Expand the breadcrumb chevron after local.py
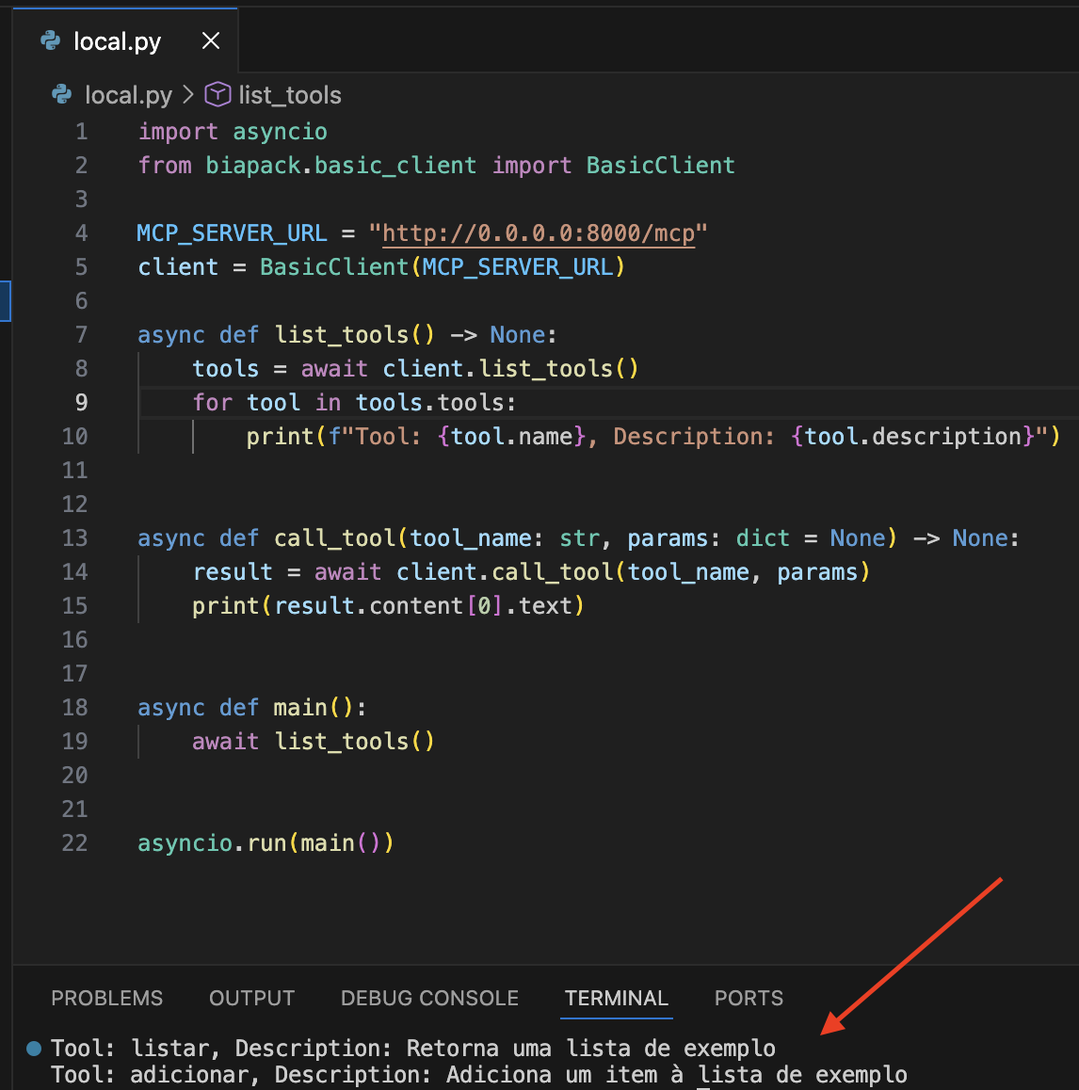This screenshot has height=1090, width=1079. 187,94
